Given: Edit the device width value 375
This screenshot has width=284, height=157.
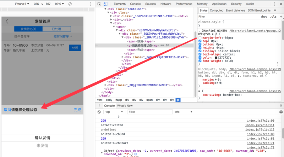Looking at the screenshot, I should pos(36,4).
